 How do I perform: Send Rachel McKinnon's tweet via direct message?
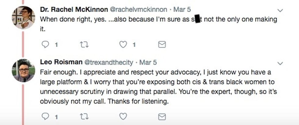(162, 45)
